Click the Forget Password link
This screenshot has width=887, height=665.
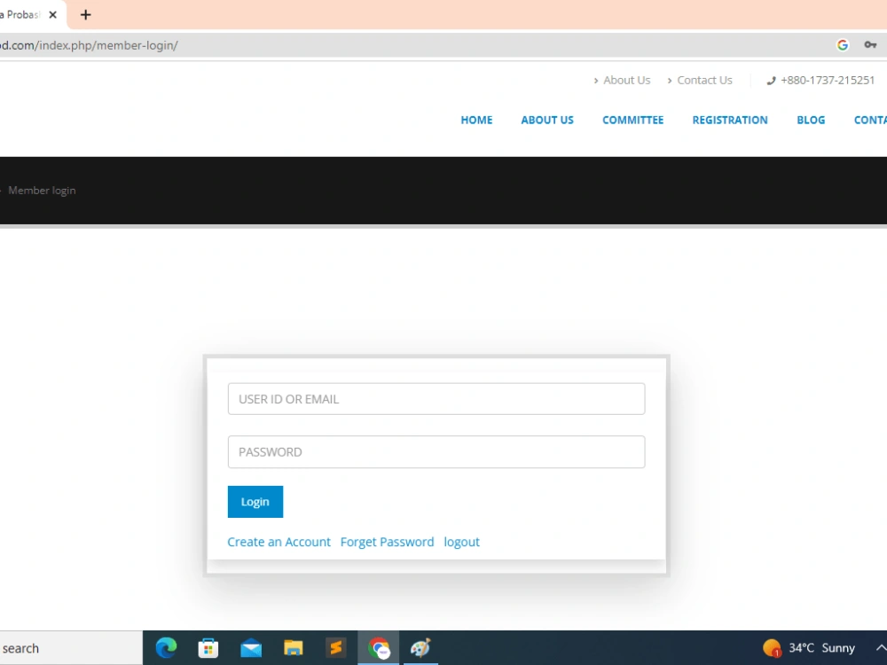(387, 542)
